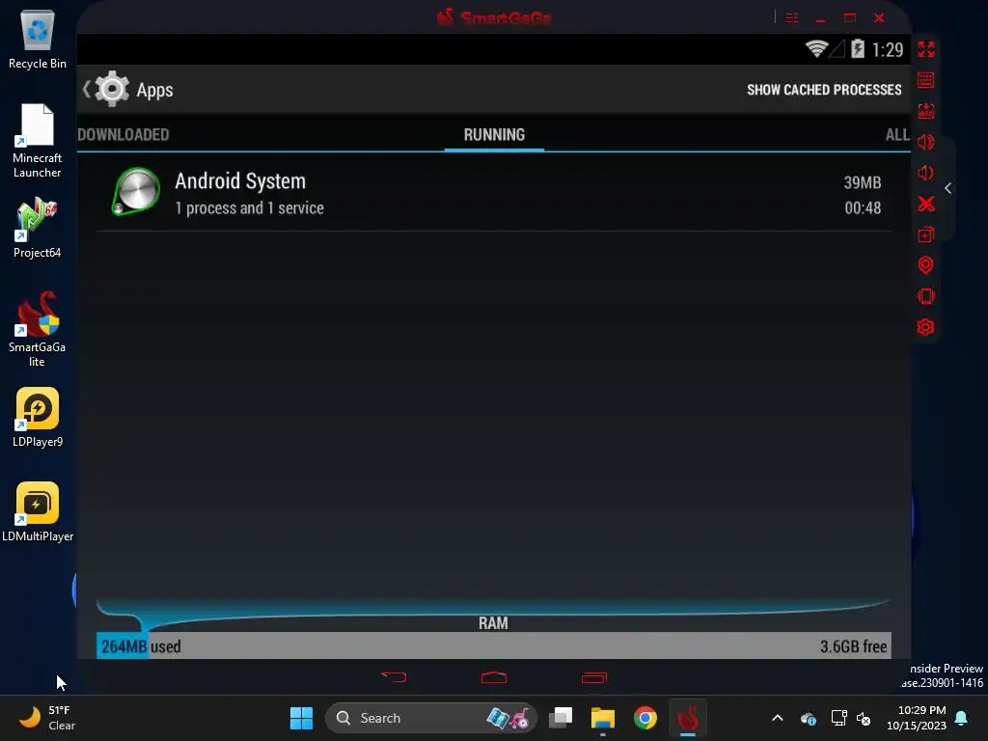Screen dimensions: 988x741
Task: Click Android home navigation button
Action: pos(493,677)
